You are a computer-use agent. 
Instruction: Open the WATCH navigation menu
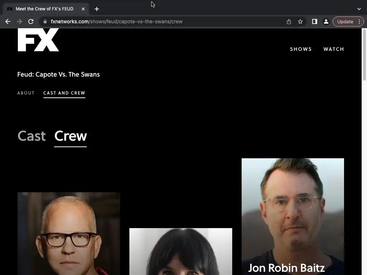[x=334, y=49]
